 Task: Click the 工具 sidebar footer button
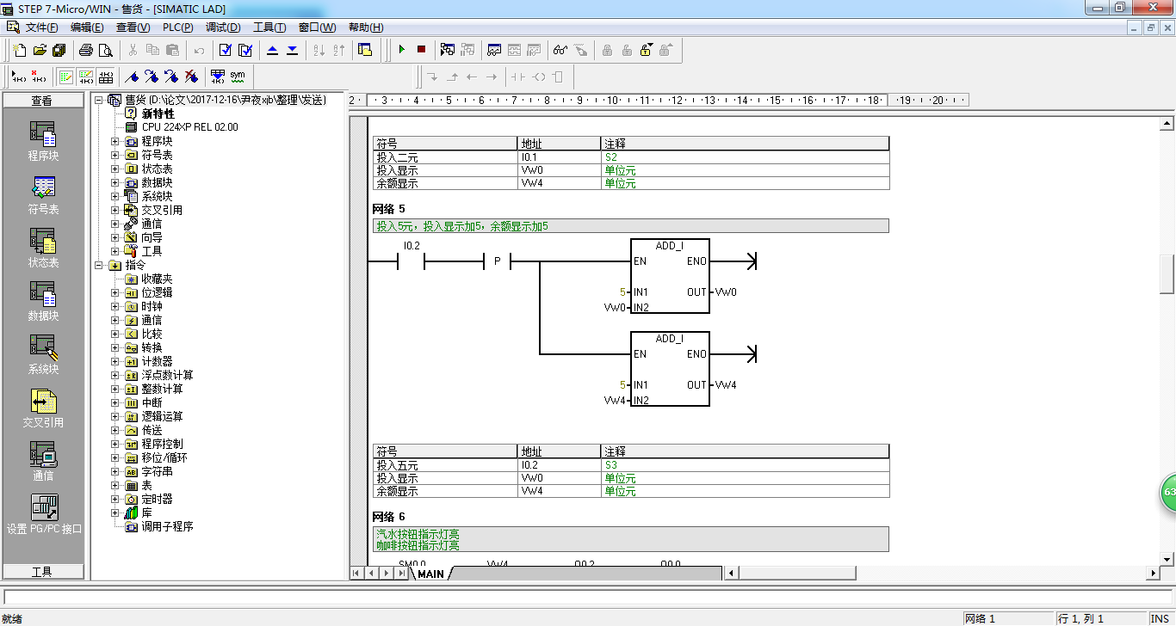pyautogui.click(x=43, y=572)
